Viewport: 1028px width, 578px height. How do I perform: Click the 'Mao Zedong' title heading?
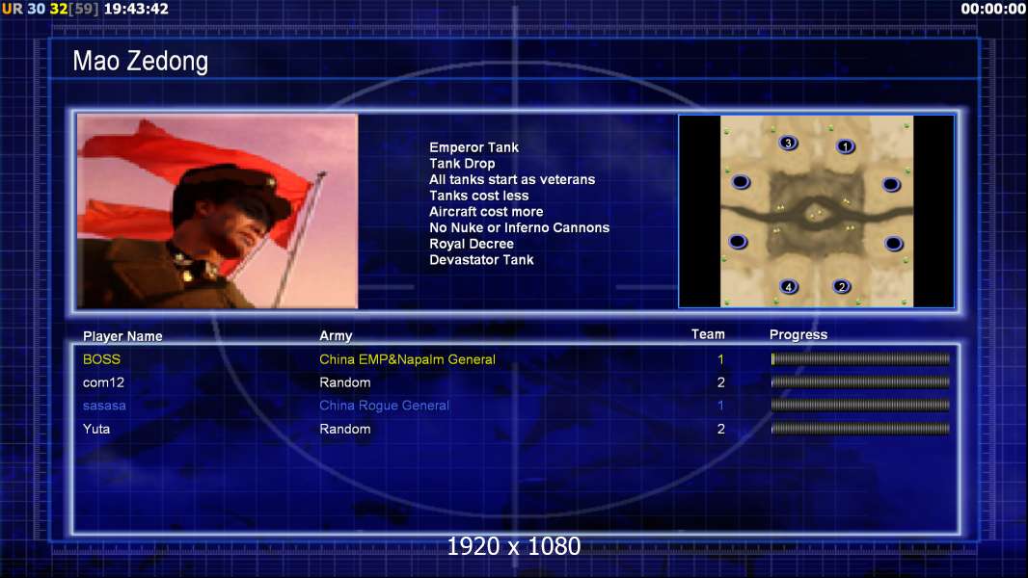point(140,61)
